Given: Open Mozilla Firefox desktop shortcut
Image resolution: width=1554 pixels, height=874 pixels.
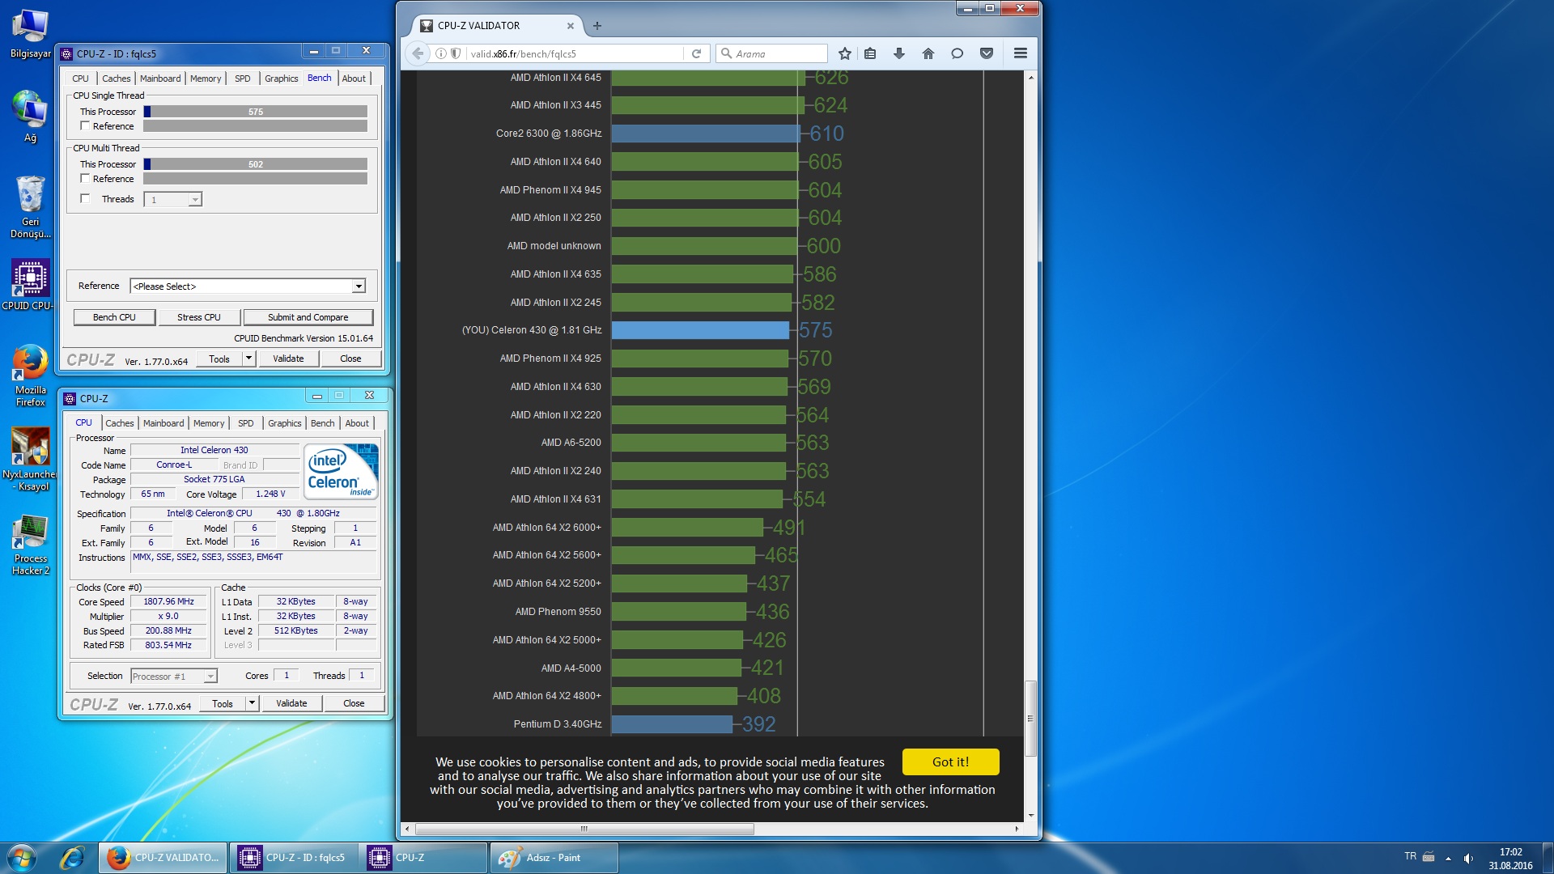Looking at the screenshot, I should pyautogui.click(x=30, y=375).
